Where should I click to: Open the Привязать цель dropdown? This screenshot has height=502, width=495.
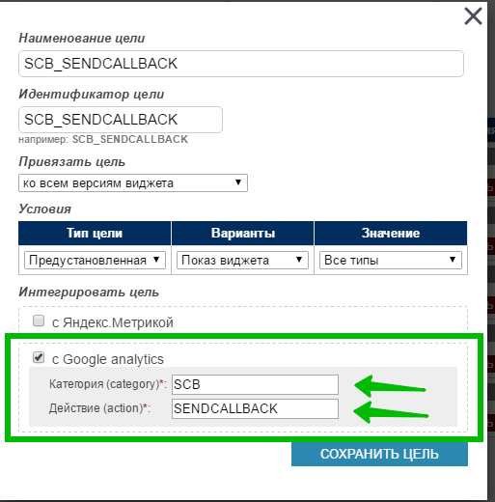point(133,183)
